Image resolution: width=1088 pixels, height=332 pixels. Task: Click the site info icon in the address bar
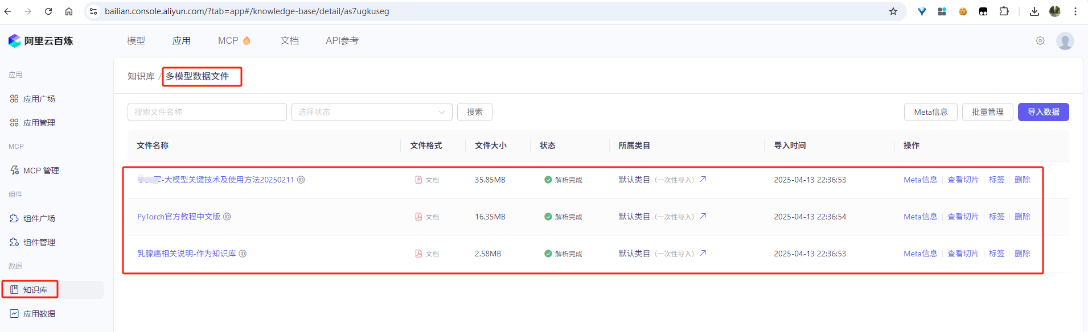pos(94,11)
